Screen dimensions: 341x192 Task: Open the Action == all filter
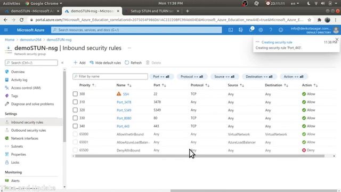[294, 77]
